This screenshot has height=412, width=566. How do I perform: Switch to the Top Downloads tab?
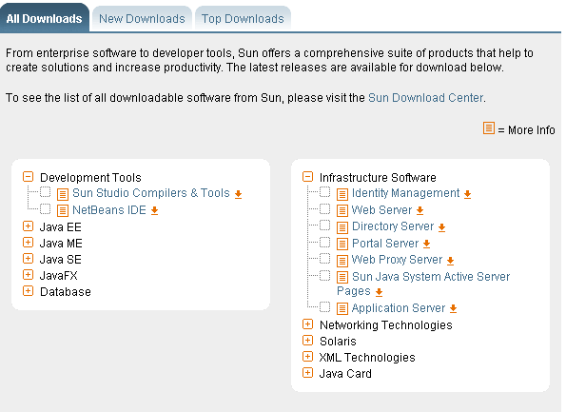pyautogui.click(x=243, y=19)
